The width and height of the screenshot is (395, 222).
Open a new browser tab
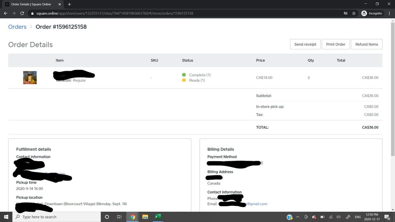[x=70, y=4]
